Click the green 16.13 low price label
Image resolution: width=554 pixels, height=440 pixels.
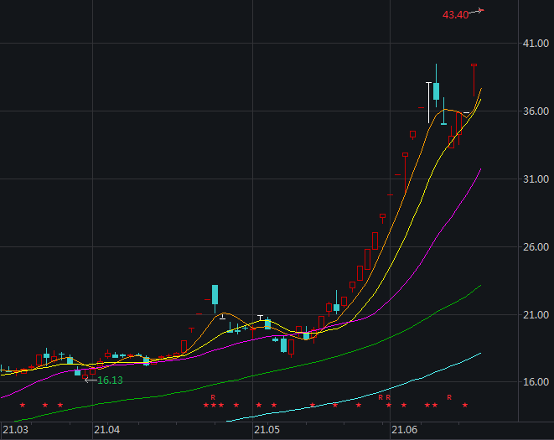(x=111, y=380)
